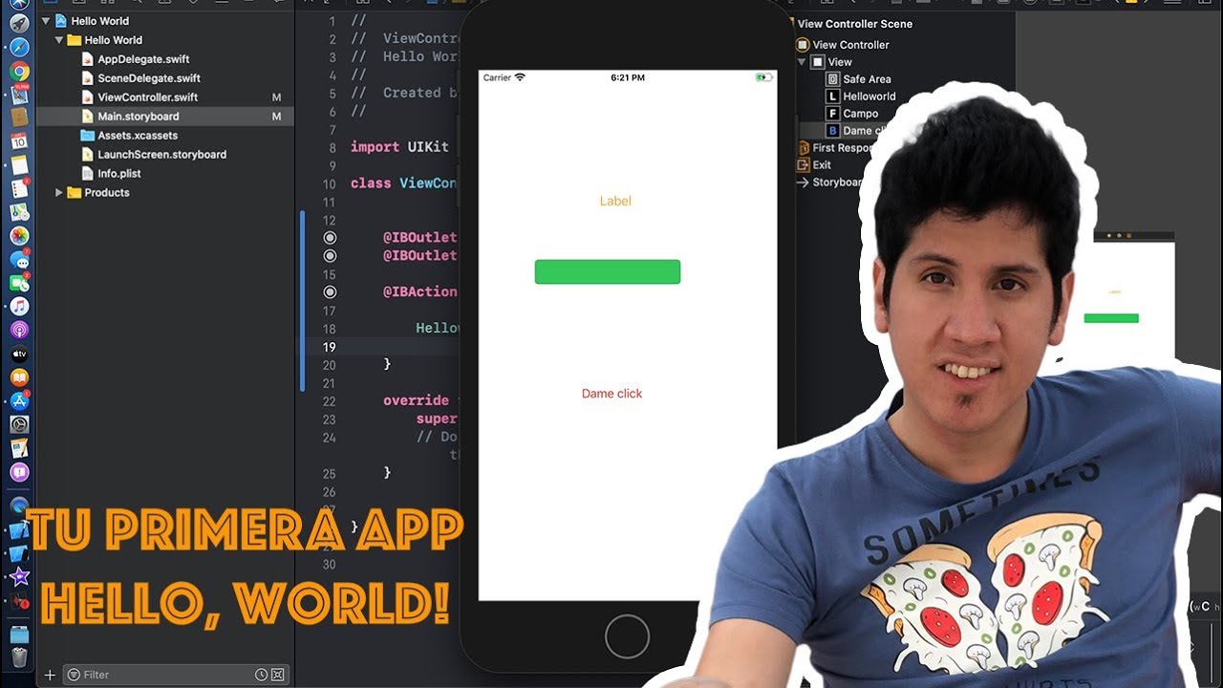Click green text field in simulator

608,272
